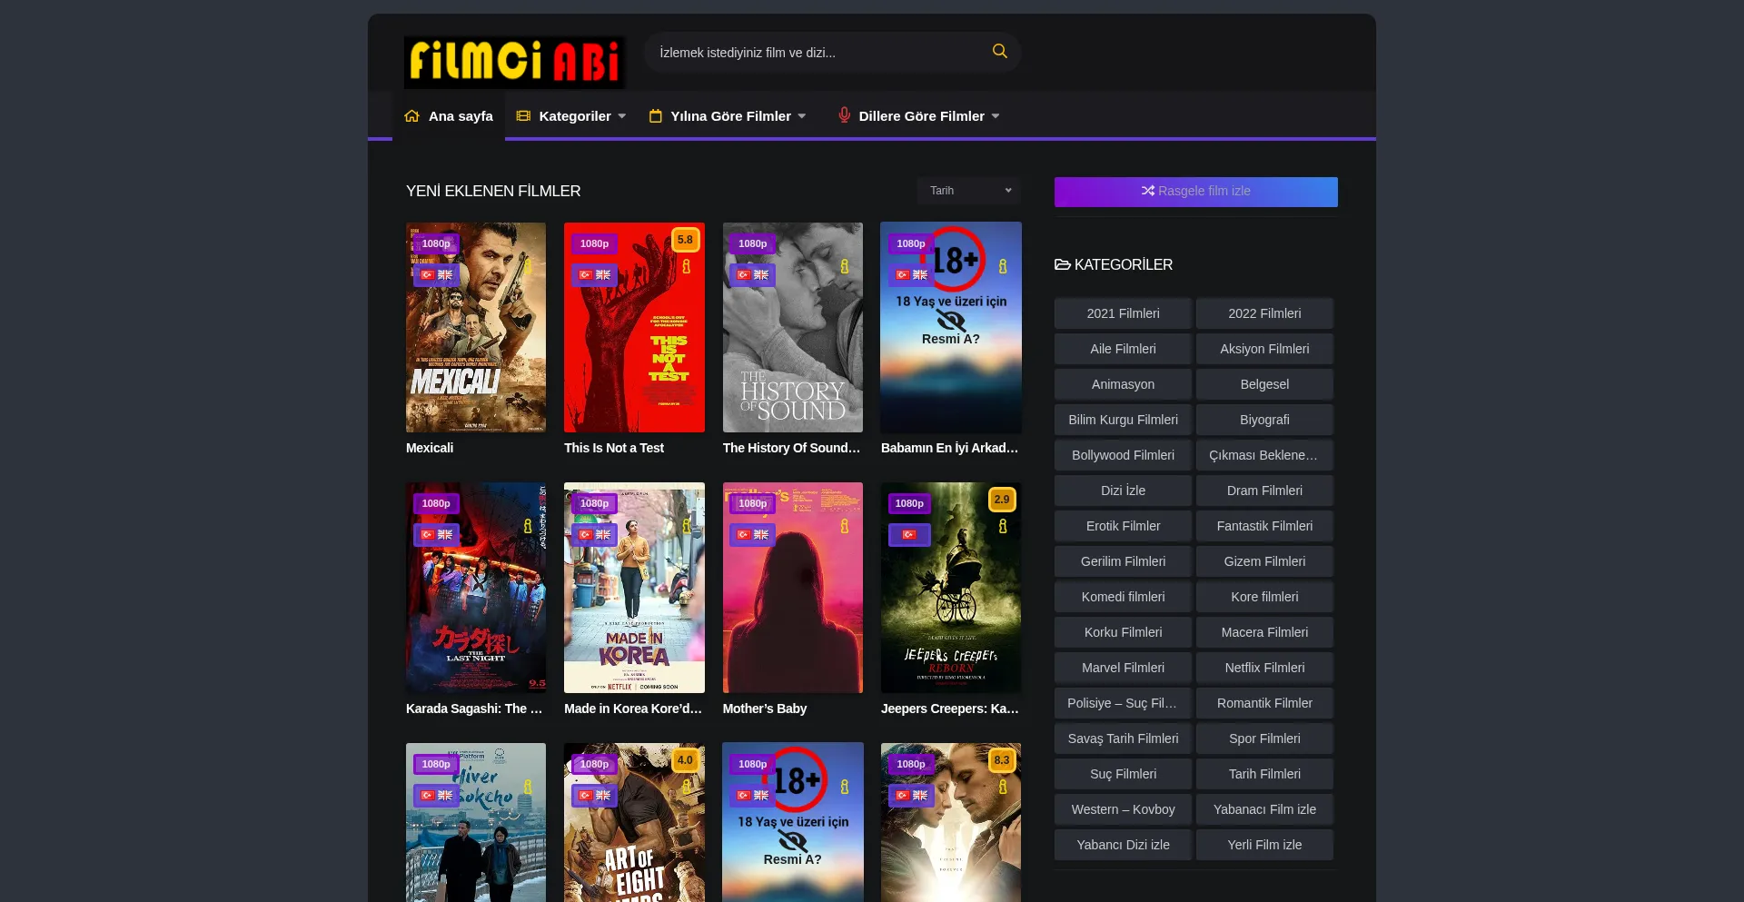Go to Ana sayfa tab

point(449,116)
